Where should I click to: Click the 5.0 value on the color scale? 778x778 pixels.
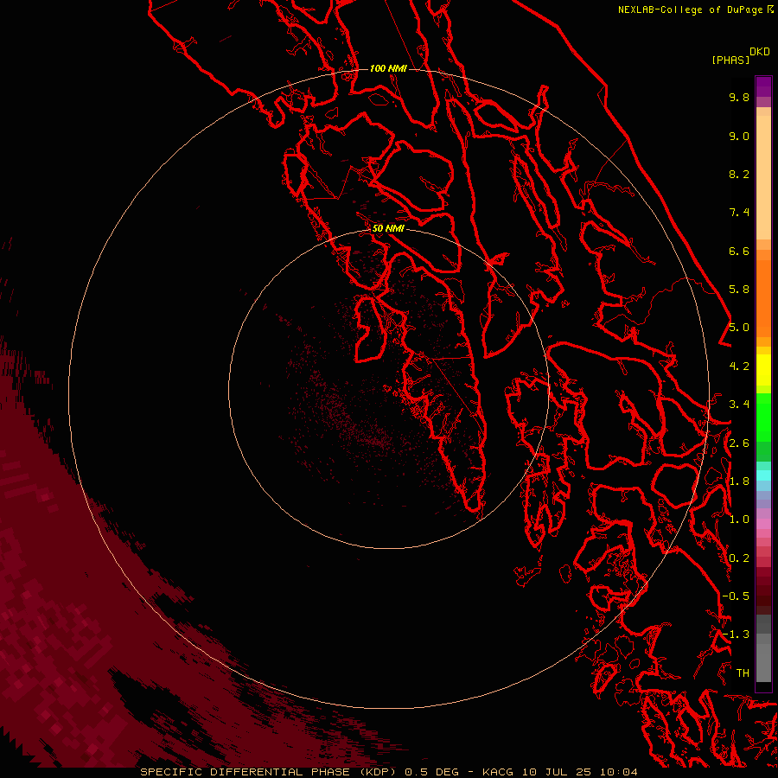pos(739,328)
